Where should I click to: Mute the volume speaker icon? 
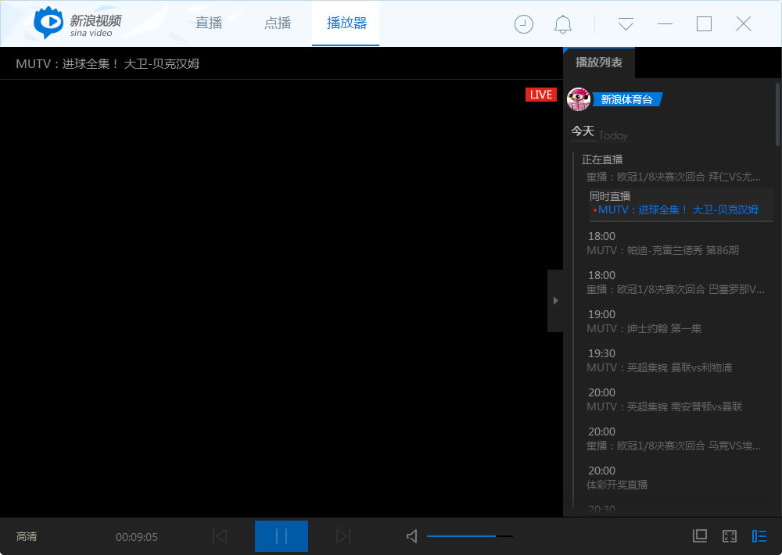tap(412, 536)
